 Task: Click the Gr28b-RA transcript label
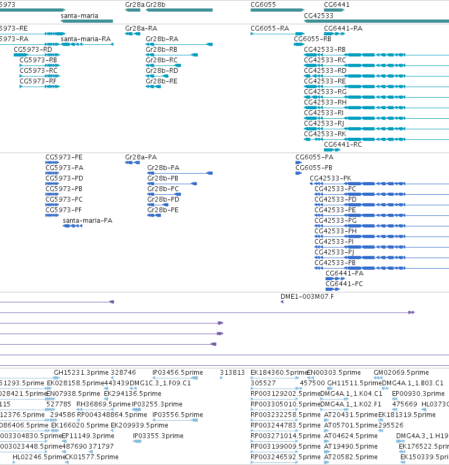(162, 39)
